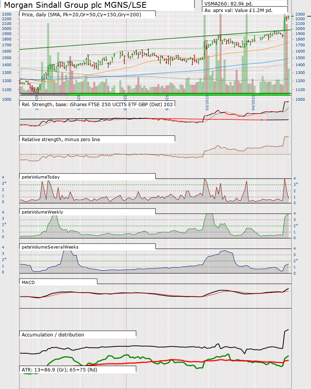The width and height of the screenshot is (311, 389).
Task: Click 1000 on the right price axis
Action: [x=300, y=99]
